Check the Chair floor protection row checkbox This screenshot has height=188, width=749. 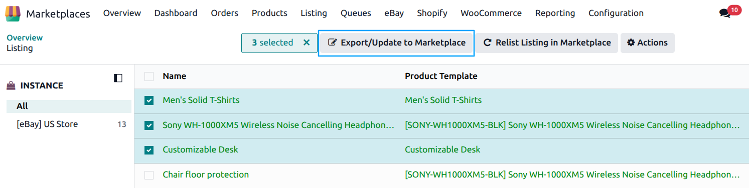149,175
